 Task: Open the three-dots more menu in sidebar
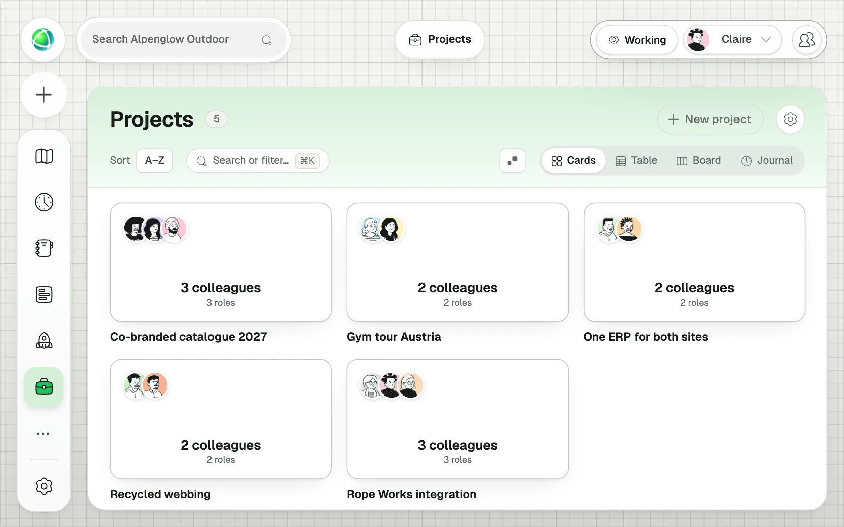coord(43,433)
